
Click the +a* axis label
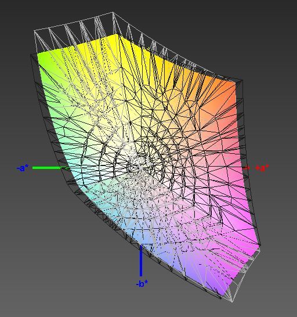point(262,168)
